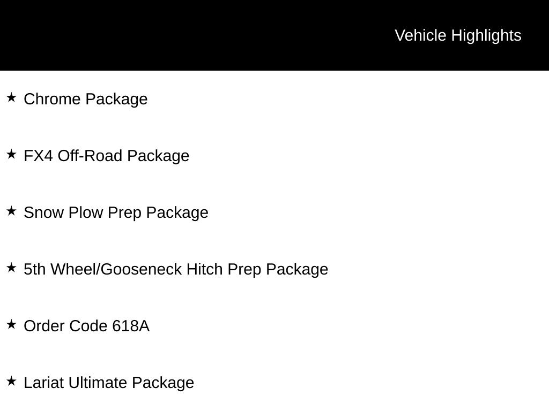
Task: Click the word "FX4" in the list
Action: pos(39,156)
